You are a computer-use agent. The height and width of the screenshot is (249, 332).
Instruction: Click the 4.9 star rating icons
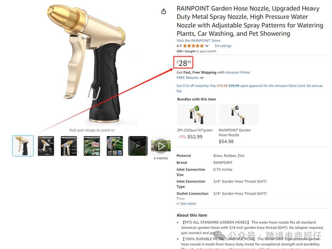[x=193, y=46]
